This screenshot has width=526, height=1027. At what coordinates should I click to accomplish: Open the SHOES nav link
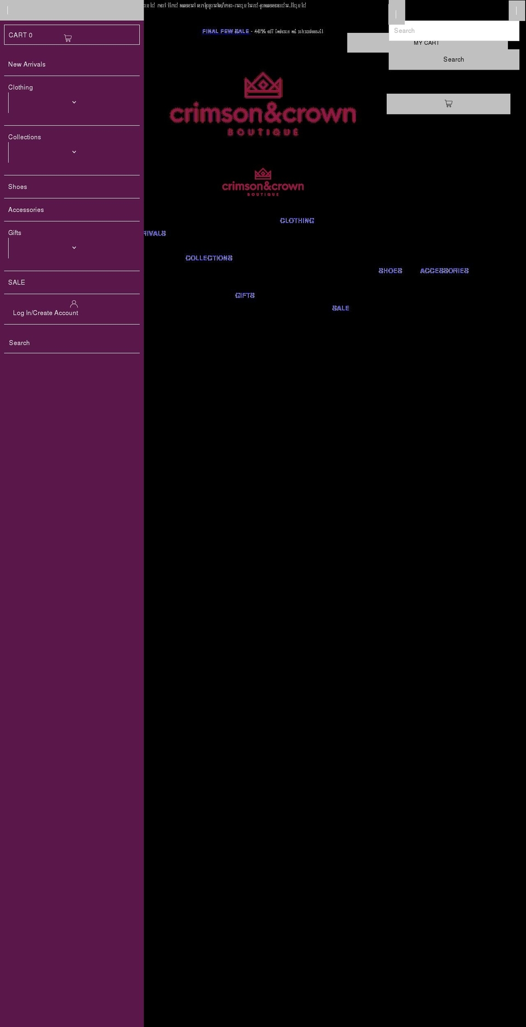pyautogui.click(x=390, y=271)
